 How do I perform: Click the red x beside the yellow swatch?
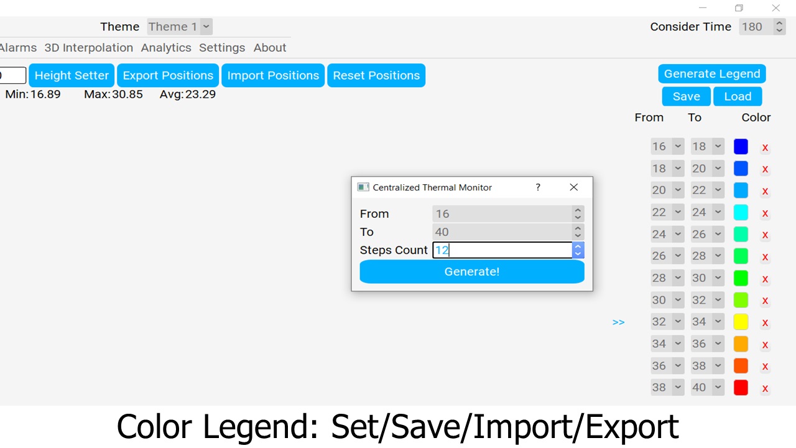click(765, 323)
